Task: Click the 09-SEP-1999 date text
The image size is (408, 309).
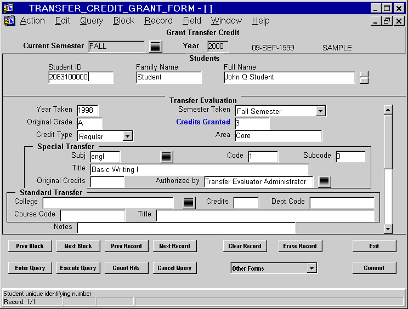Action: [273, 48]
